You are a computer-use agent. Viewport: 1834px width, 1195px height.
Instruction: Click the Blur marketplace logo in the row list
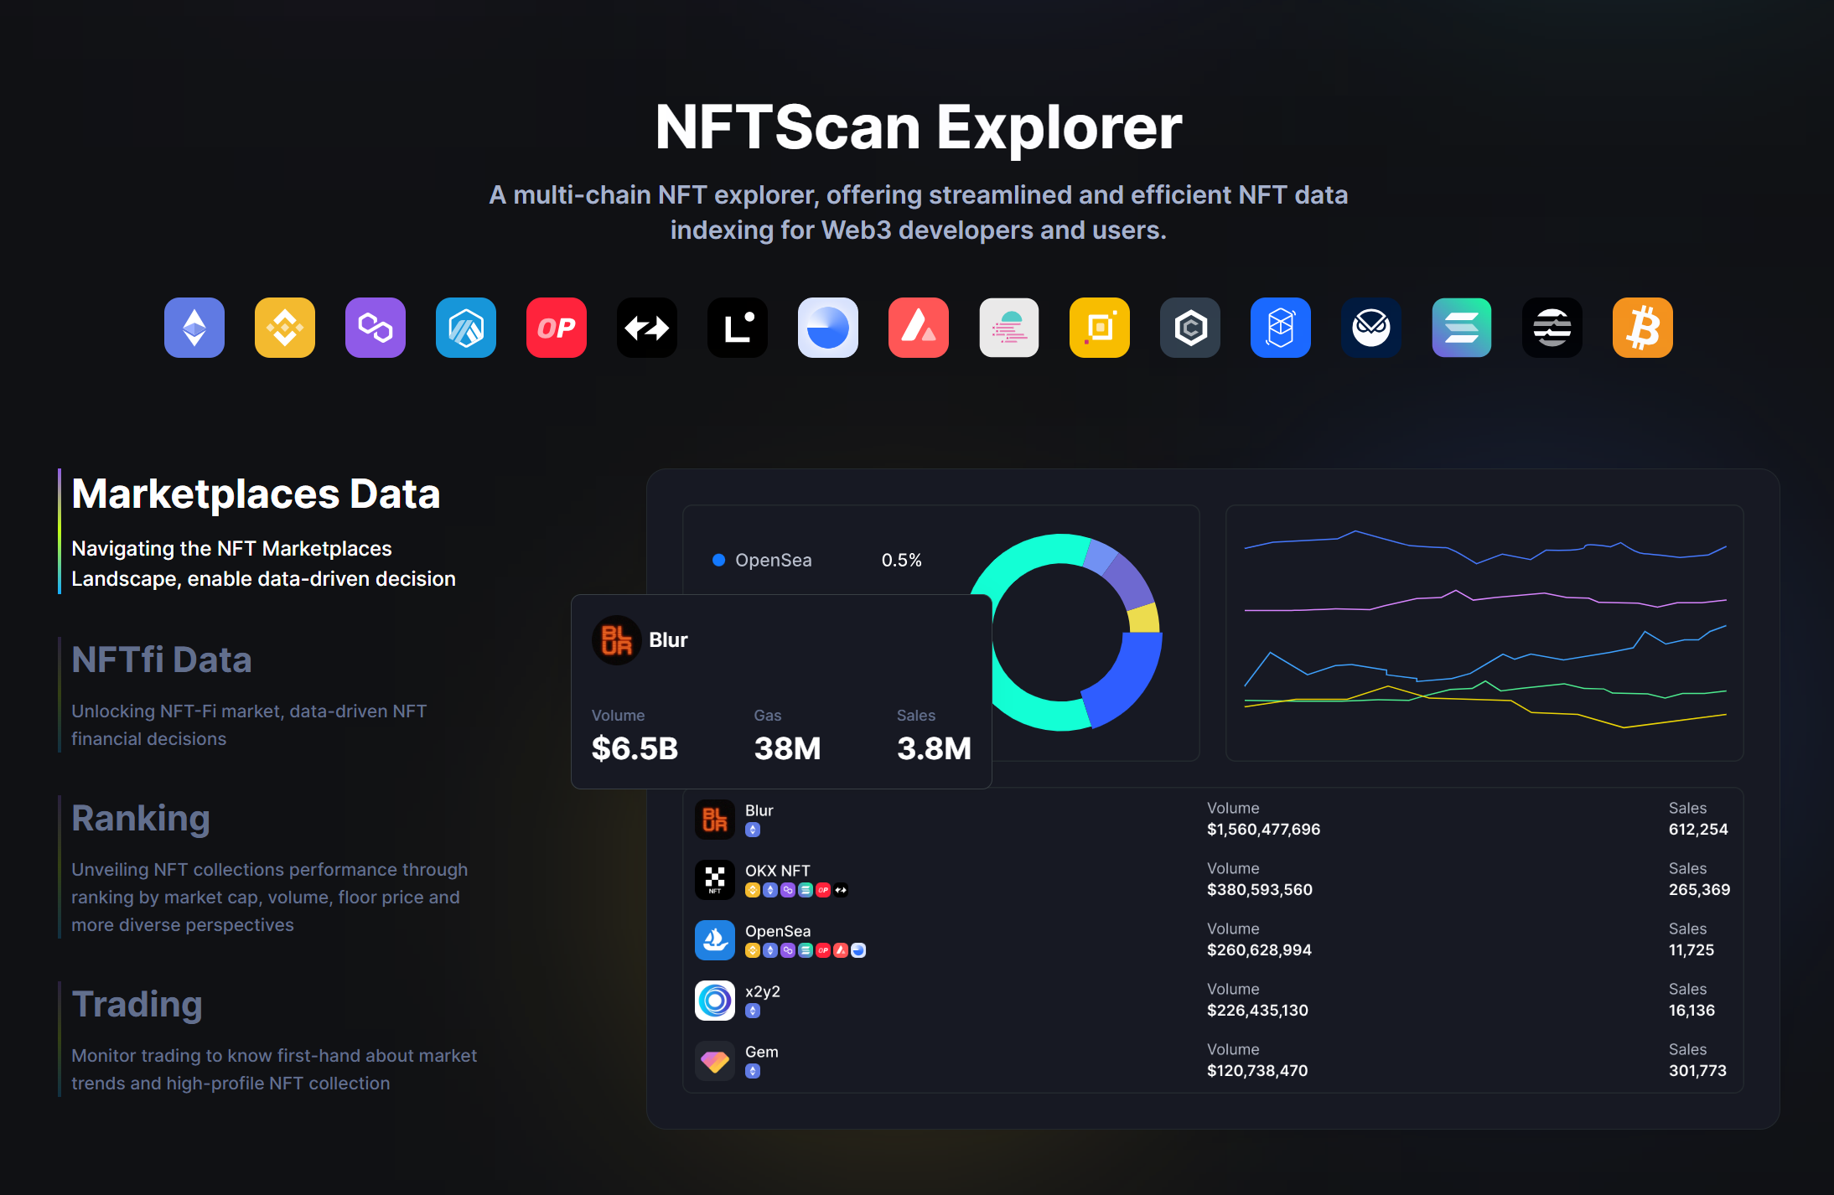click(x=714, y=819)
